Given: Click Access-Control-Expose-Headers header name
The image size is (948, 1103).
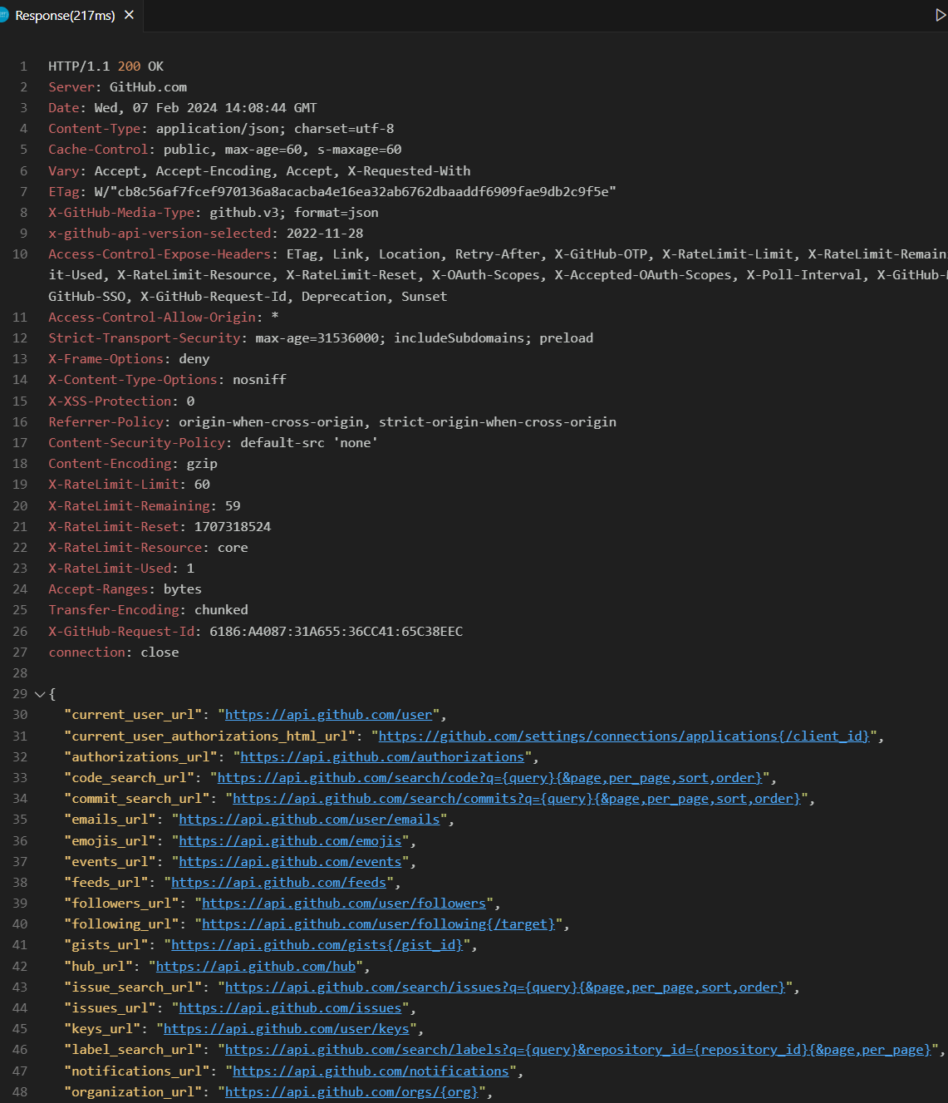Looking at the screenshot, I should click(160, 254).
